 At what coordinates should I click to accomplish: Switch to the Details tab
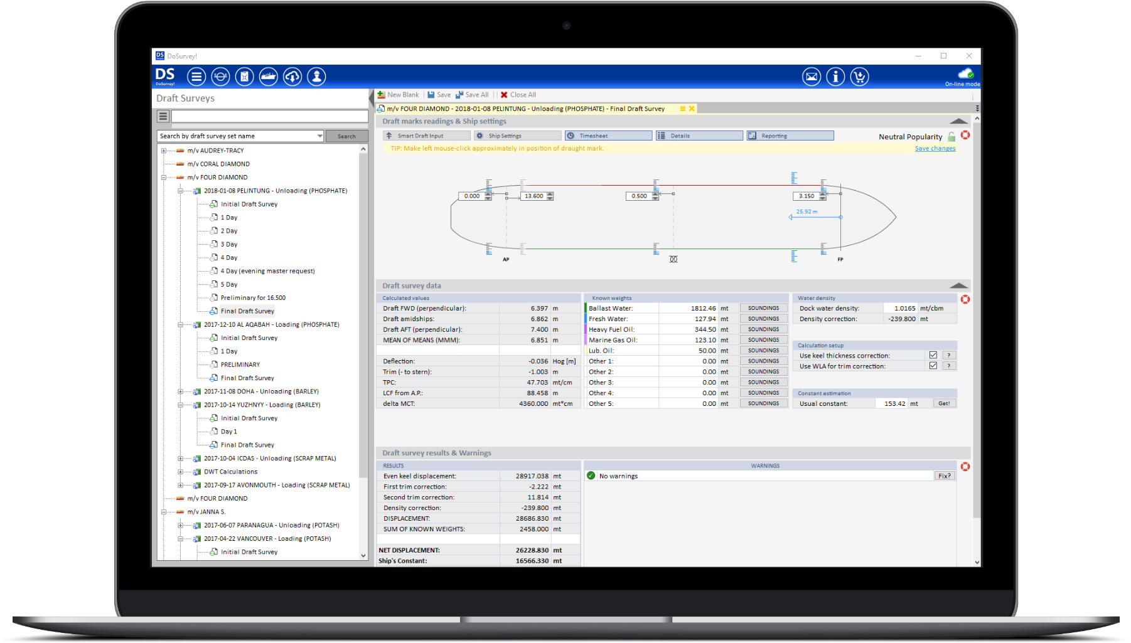(x=700, y=136)
